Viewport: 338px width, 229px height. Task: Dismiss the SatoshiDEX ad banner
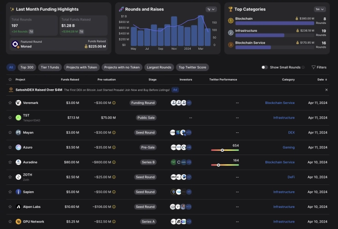(x=327, y=90)
